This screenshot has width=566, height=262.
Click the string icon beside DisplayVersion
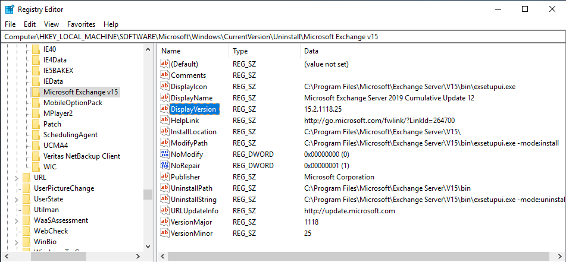(x=165, y=109)
